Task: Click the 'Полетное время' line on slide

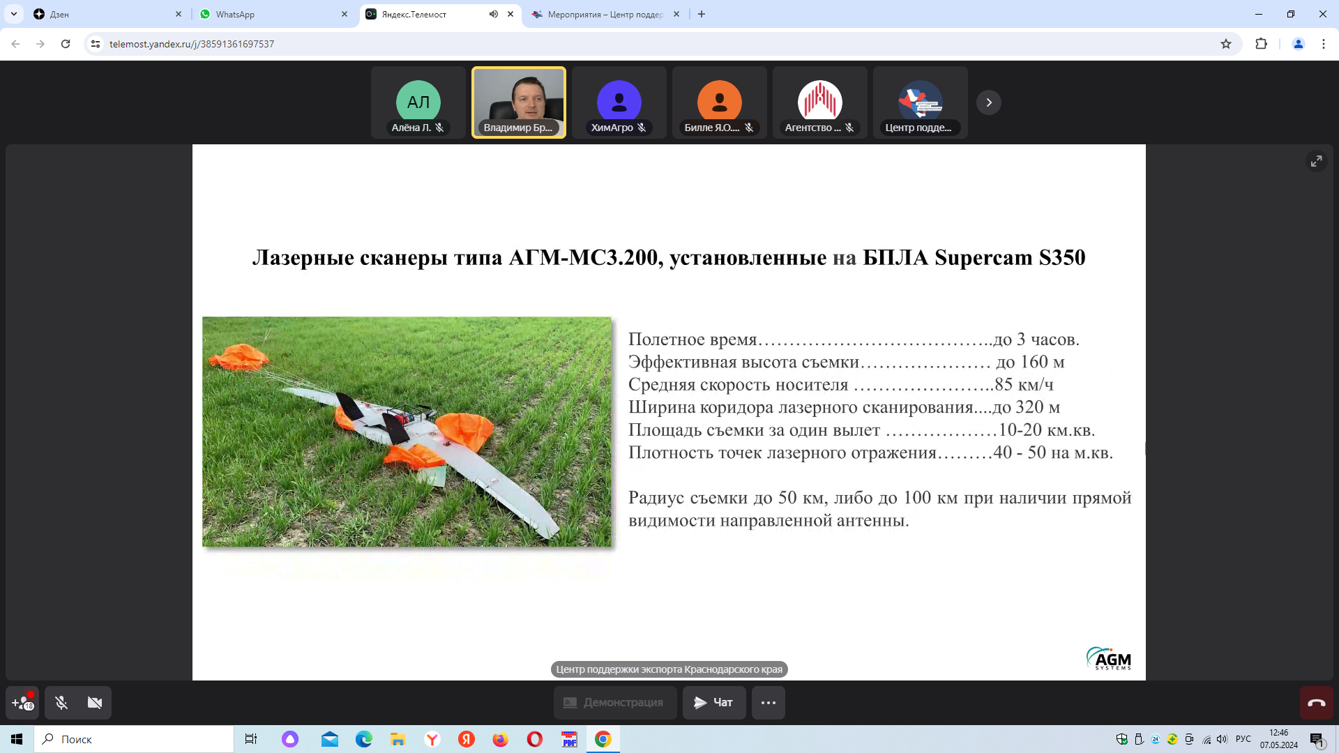Action: (x=854, y=340)
